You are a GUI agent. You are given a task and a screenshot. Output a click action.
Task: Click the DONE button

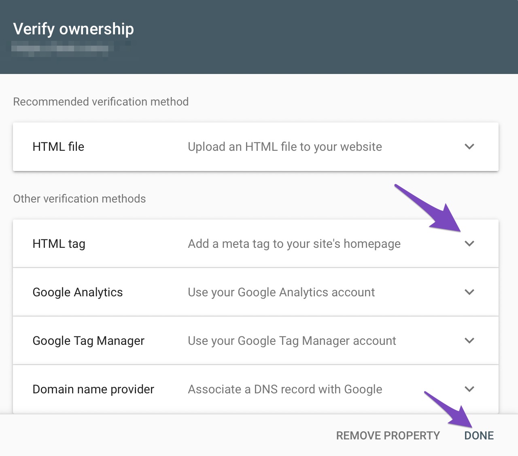(x=479, y=435)
